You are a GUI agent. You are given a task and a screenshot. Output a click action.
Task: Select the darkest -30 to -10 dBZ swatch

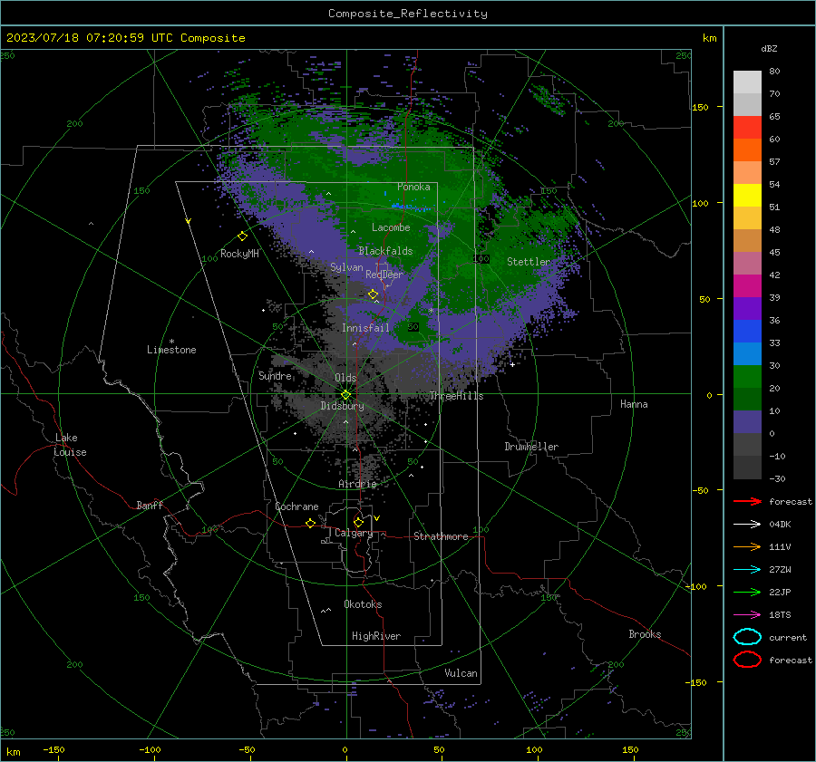pos(747,468)
